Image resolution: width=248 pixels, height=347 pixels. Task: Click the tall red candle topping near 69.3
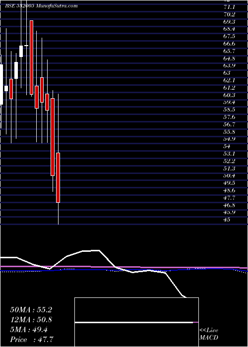tap(32, 58)
